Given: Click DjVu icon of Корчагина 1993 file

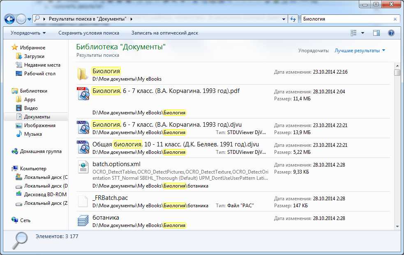Looking at the screenshot, I should (x=83, y=128).
